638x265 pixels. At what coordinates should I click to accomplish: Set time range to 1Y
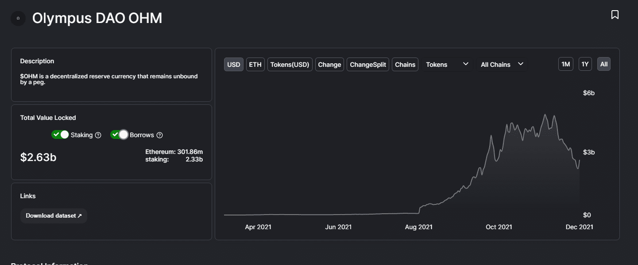pos(585,64)
